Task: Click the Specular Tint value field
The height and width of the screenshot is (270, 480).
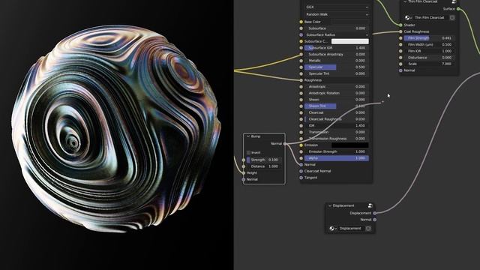Action: coord(337,73)
